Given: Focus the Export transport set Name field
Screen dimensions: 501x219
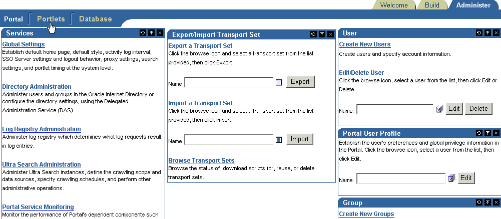Looking at the screenshot, I should [x=229, y=82].
